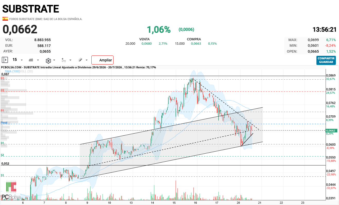Click date 16 on the time axis
This screenshot has height=205, width=339.
tap(195, 203)
